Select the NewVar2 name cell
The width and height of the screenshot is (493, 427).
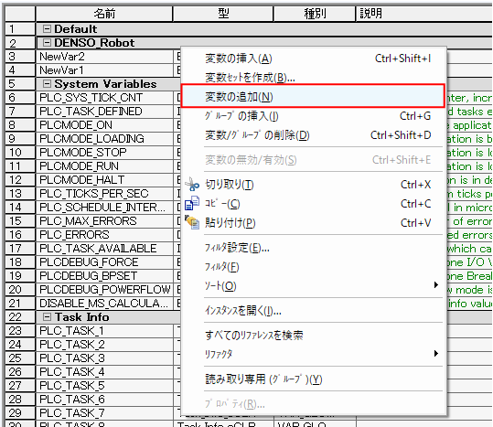[x=104, y=57]
